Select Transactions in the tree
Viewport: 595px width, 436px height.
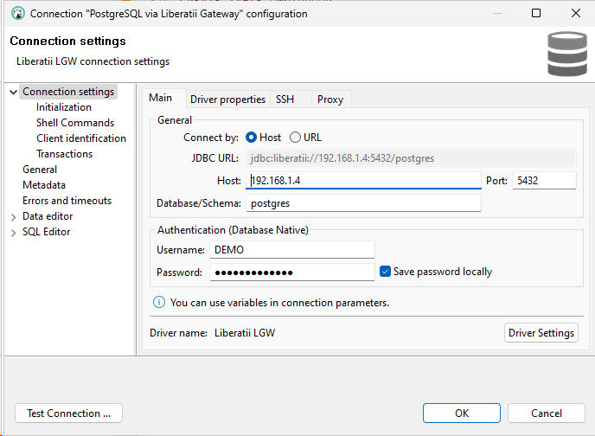point(65,154)
